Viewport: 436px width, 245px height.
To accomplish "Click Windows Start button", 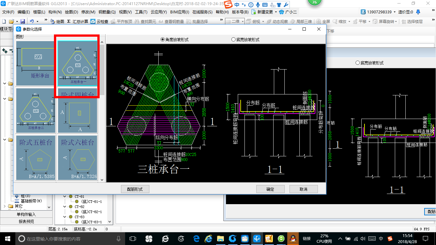I will pyautogui.click(x=7, y=239).
